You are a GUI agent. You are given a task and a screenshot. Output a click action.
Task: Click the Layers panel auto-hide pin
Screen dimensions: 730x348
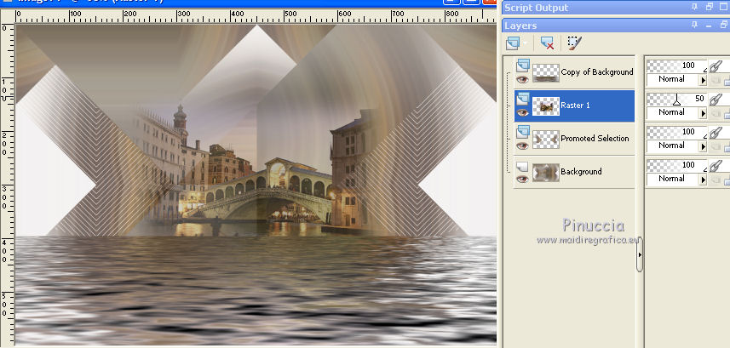click(x=694, y=26)
